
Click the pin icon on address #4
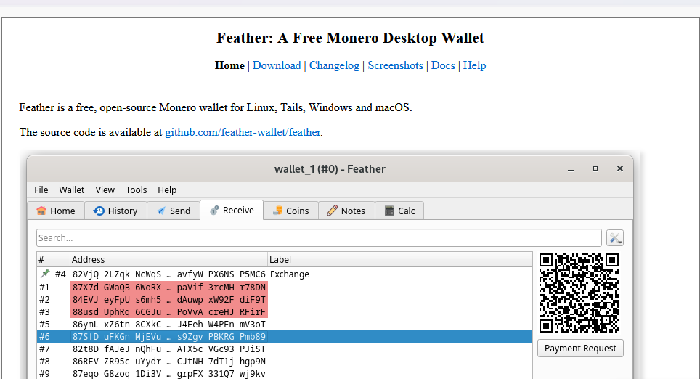click(x=45, y=274)
